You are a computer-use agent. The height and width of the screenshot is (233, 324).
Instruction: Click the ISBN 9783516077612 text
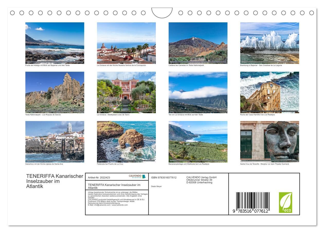click(164, 178)
